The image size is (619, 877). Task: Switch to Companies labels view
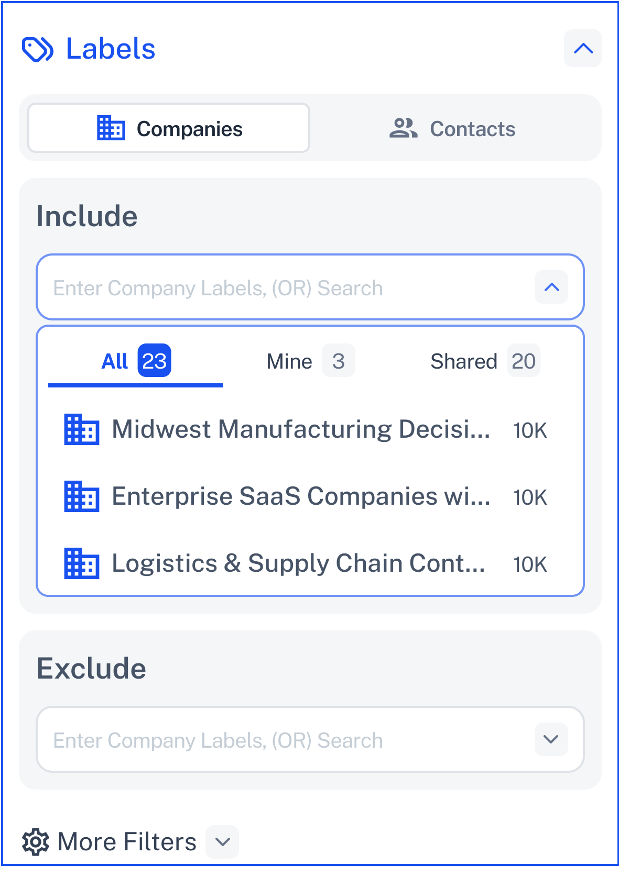click(x=169, y=128)
